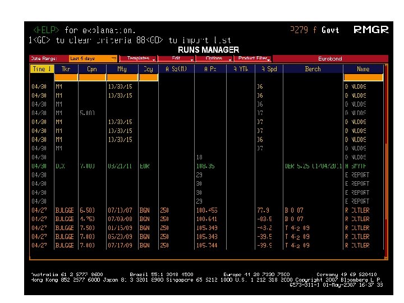This screenshot has height=303, width=404.
Task: Click price 18 in the NLDDS row
Action: pyautogui.click(x=199, y=157)
